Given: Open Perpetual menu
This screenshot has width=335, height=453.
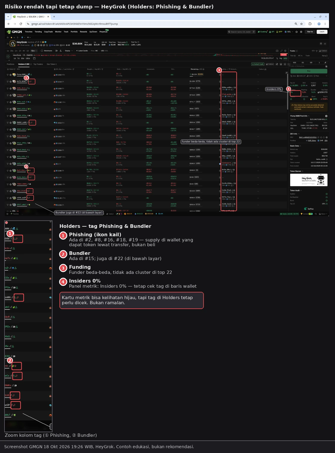Looking at the screenshot, I should [103, 32].
